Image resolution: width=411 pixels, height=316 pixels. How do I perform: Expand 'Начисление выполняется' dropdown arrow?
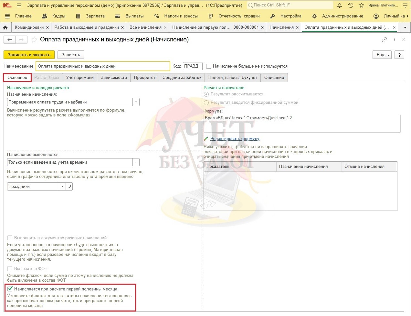click(x=136, y=162)
